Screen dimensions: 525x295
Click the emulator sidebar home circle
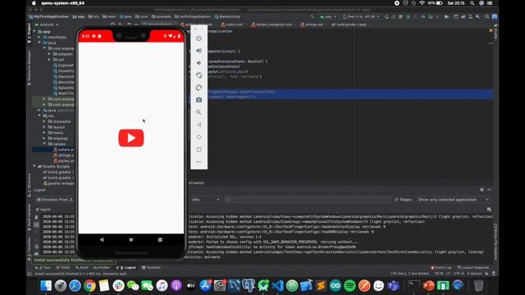(199, 137)
